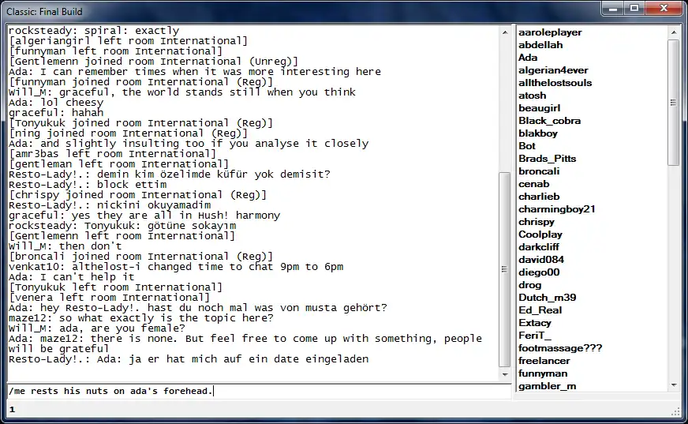Click the line "graceful: hahah"

tap(56, 113)
